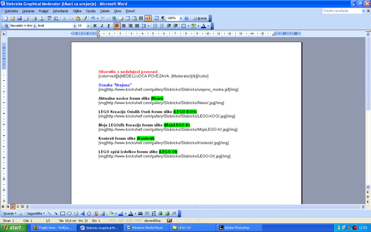Toggle italic formatting L button
Screen dimensions: 371x232
coord(102,26)
